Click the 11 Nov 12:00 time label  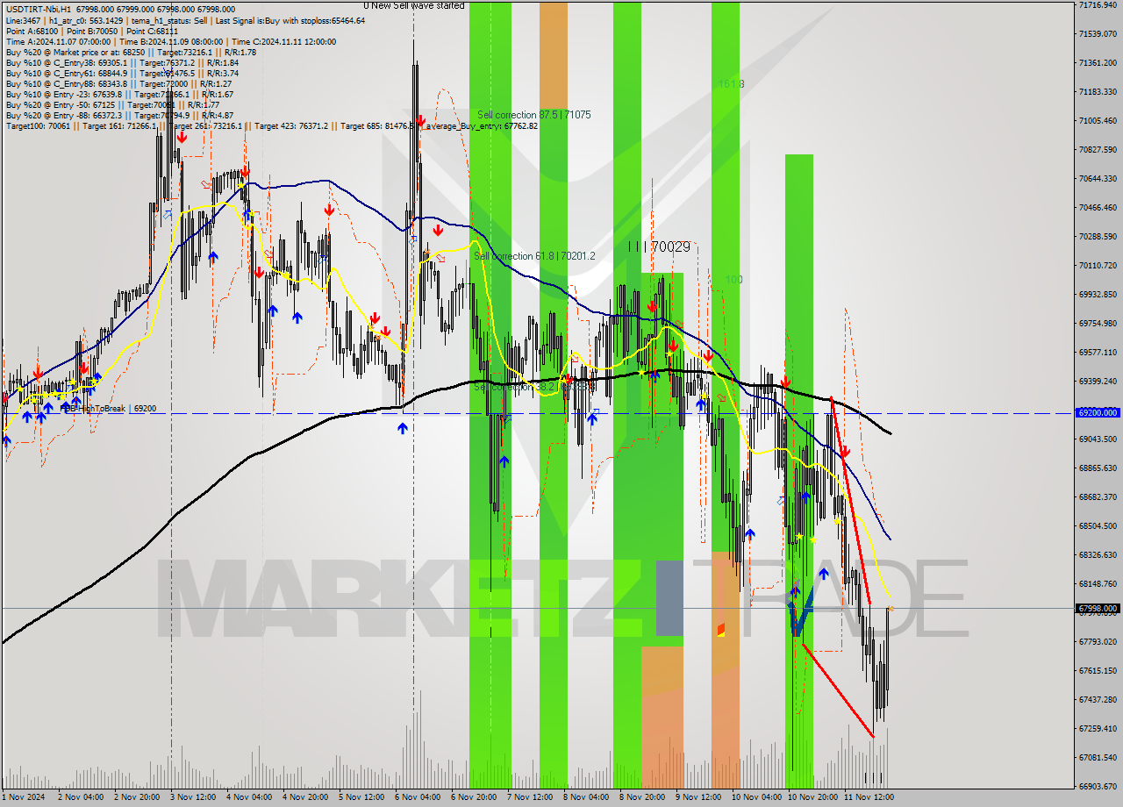(869, 797)
